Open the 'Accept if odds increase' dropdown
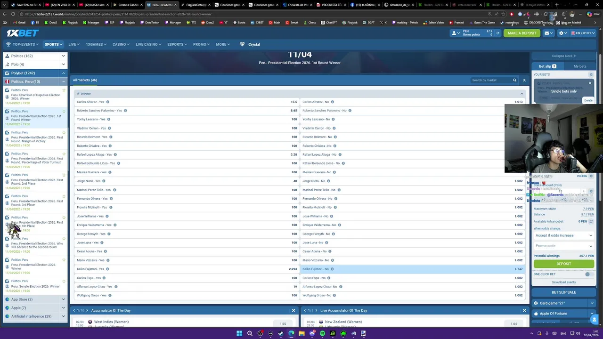Screen dimensions: 603x339 [563, 235]
